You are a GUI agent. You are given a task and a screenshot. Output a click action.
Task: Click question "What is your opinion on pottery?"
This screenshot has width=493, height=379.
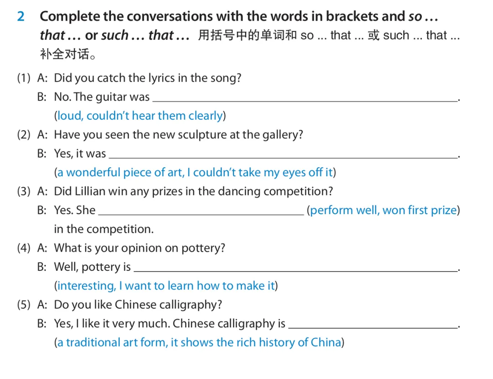tap(140, 248)
